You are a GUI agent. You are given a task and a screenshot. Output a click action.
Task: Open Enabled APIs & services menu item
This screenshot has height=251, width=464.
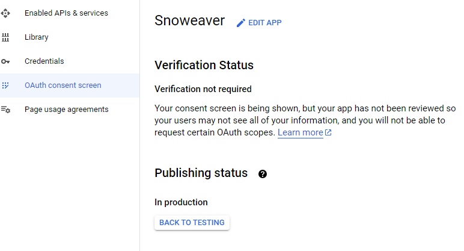click(70, 13)
